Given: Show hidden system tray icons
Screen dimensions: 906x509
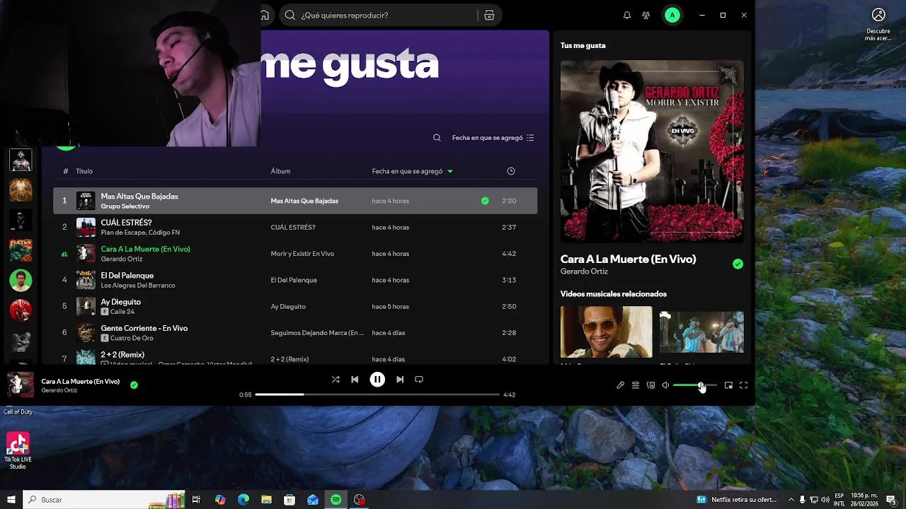Looking at the screenshot, I should pyautogui.click(x=791, y=500).
